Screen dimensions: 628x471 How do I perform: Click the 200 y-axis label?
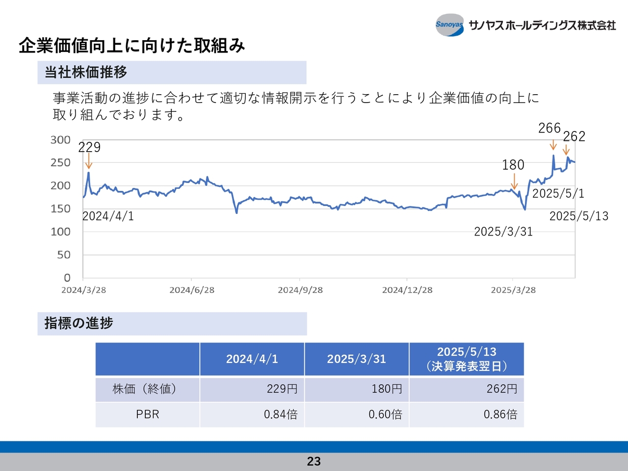click(x=60, y=185)
